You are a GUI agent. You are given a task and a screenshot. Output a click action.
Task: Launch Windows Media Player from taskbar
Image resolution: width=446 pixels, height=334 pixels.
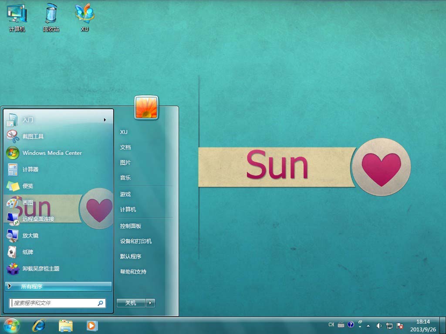91,325
